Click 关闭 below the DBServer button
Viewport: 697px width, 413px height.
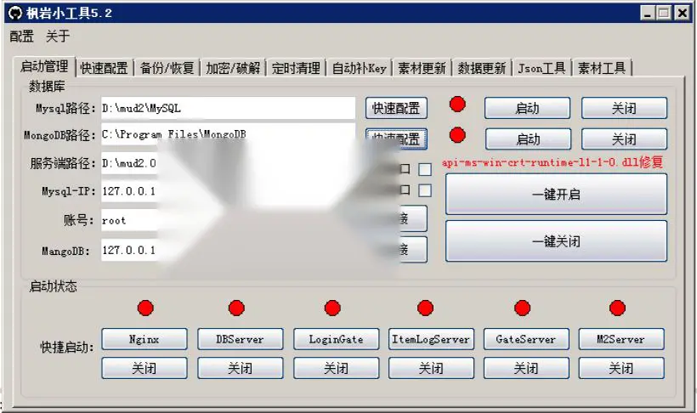pos(240,368)
